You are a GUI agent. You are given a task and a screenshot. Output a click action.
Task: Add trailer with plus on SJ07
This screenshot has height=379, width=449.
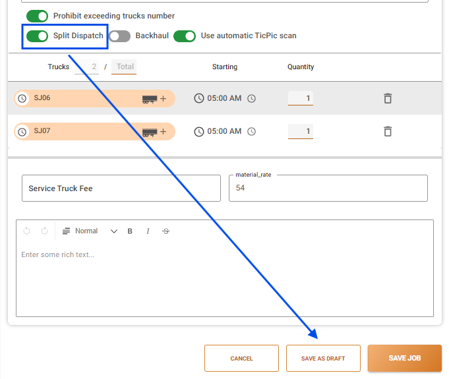tap(164, 132)
